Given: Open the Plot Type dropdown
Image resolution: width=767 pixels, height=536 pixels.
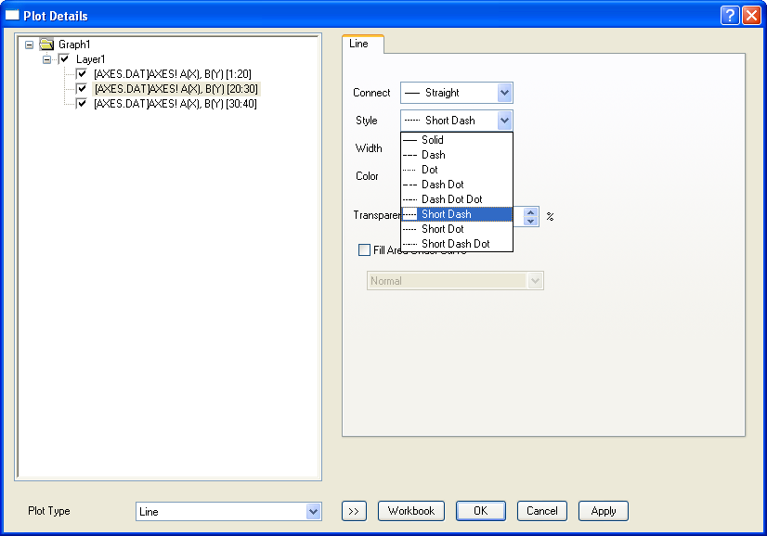Looking at the screenshot, I should click(311, 511).
